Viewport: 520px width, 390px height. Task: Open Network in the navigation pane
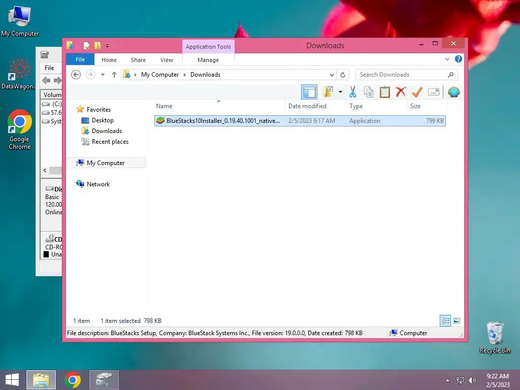(x=98, y=184)
